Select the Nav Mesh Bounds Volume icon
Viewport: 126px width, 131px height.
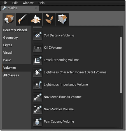pos(38,97)
